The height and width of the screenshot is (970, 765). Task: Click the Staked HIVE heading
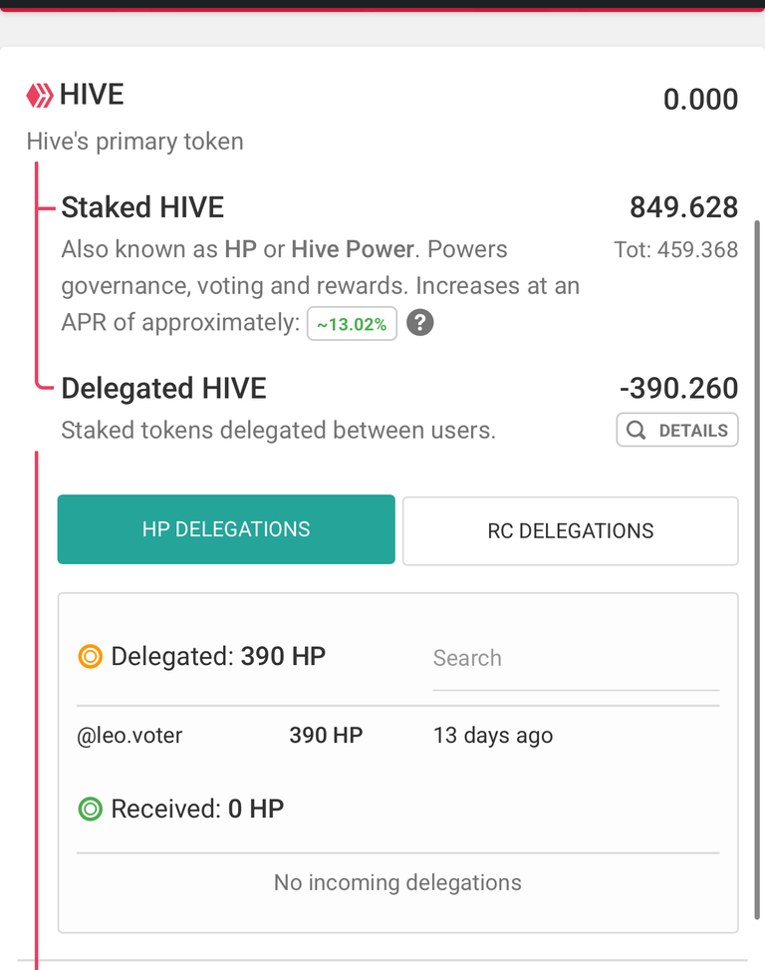(142, 207)
